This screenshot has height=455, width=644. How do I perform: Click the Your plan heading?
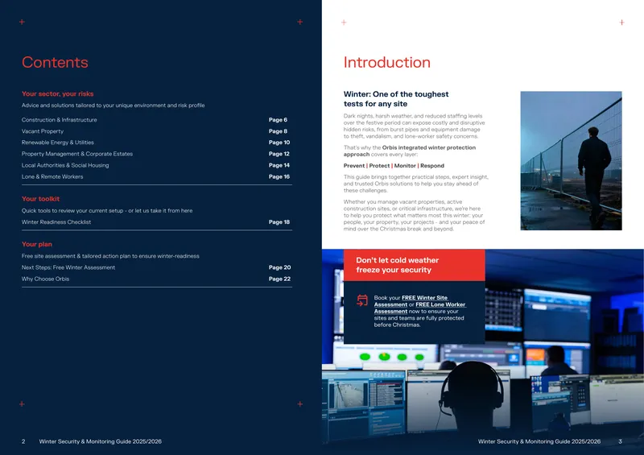(36, 244)
